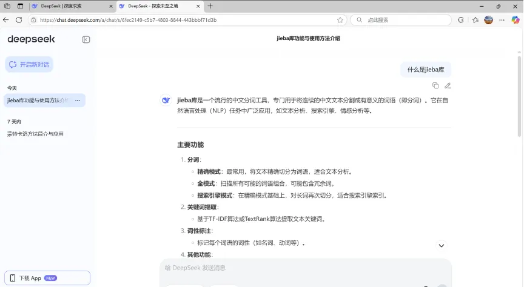This screenshot has height=287, width=524.
Task: Click the NEW badge on 下载 App
Action: point(50,278)
